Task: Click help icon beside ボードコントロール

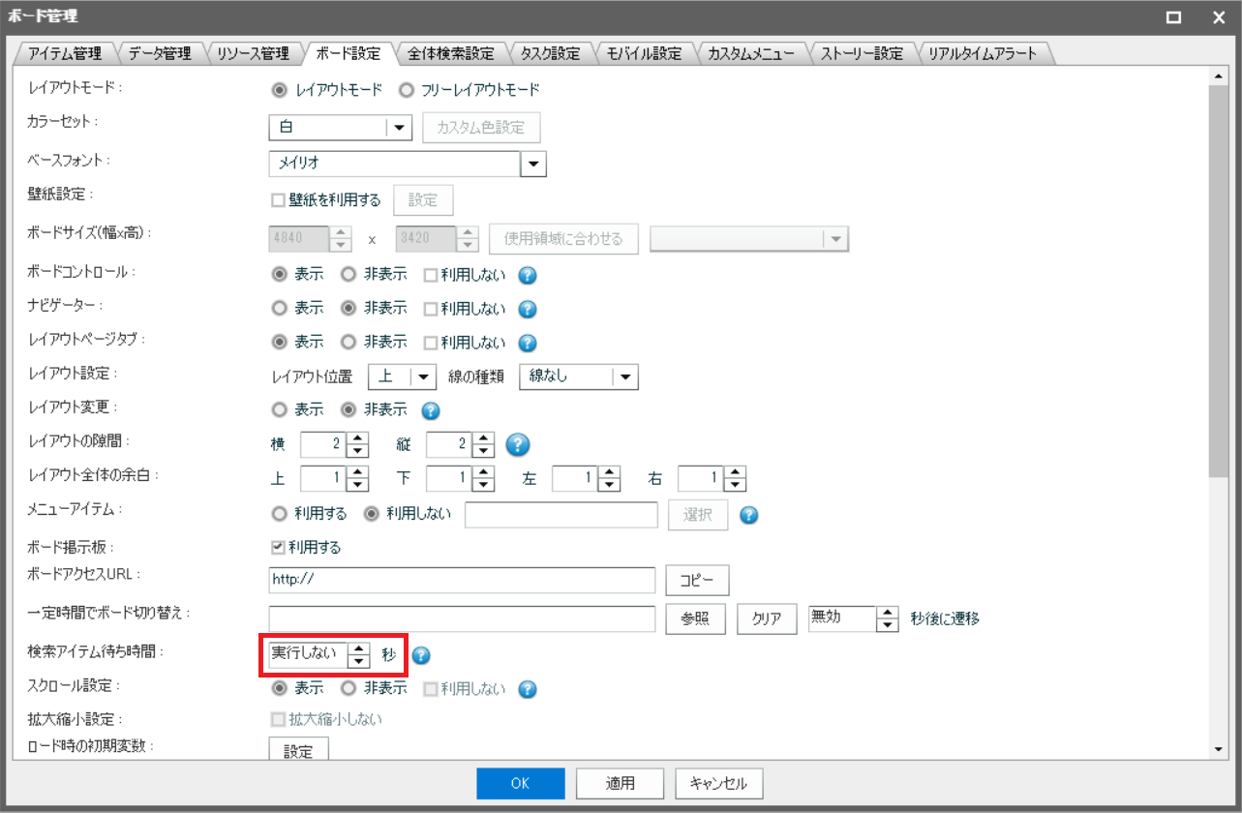Action: [x=528, y=276]
